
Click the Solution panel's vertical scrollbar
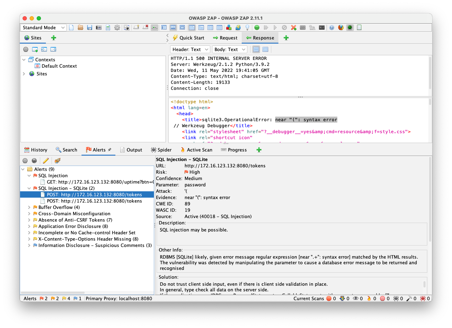click(424, 284)
